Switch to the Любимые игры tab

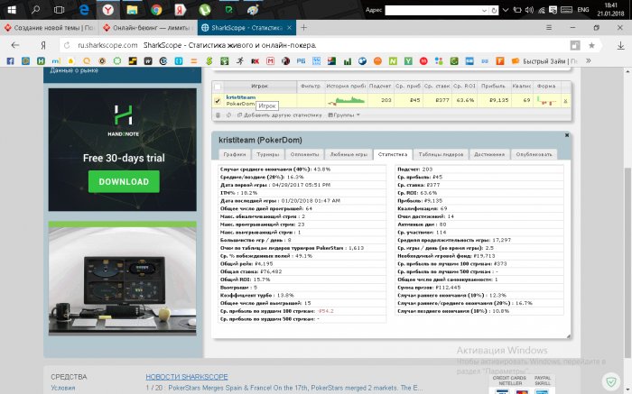349,154
